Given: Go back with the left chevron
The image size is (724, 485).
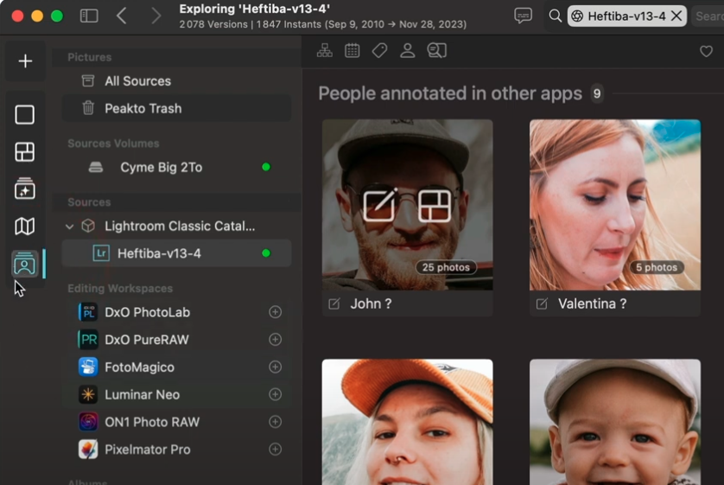Looking at the screenshot, I should (122, 16).
